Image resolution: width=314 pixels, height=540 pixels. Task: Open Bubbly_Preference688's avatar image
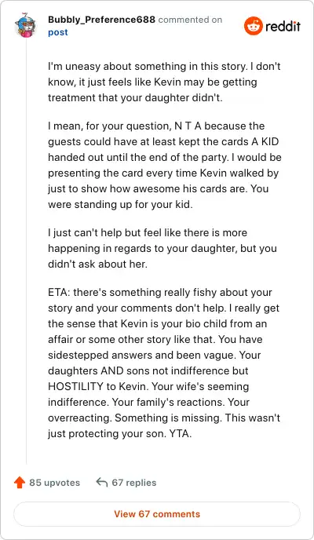pos(25,25)
